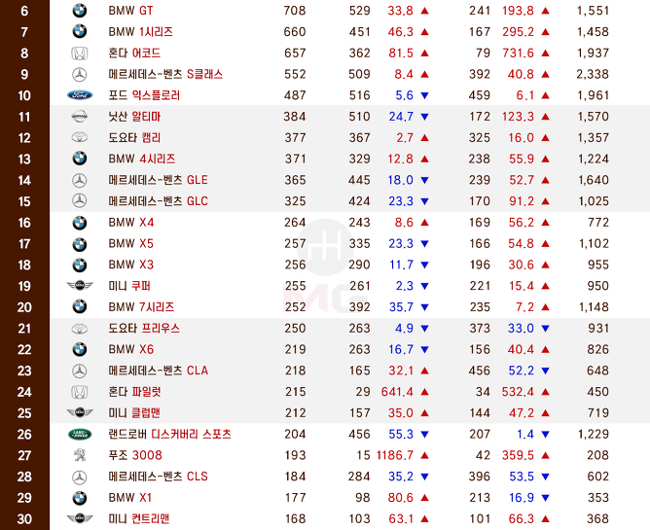Open the 닛산 알티마 model link
Image resolution: width=650 pixels, height=530 pixels.
click(134, 117)
